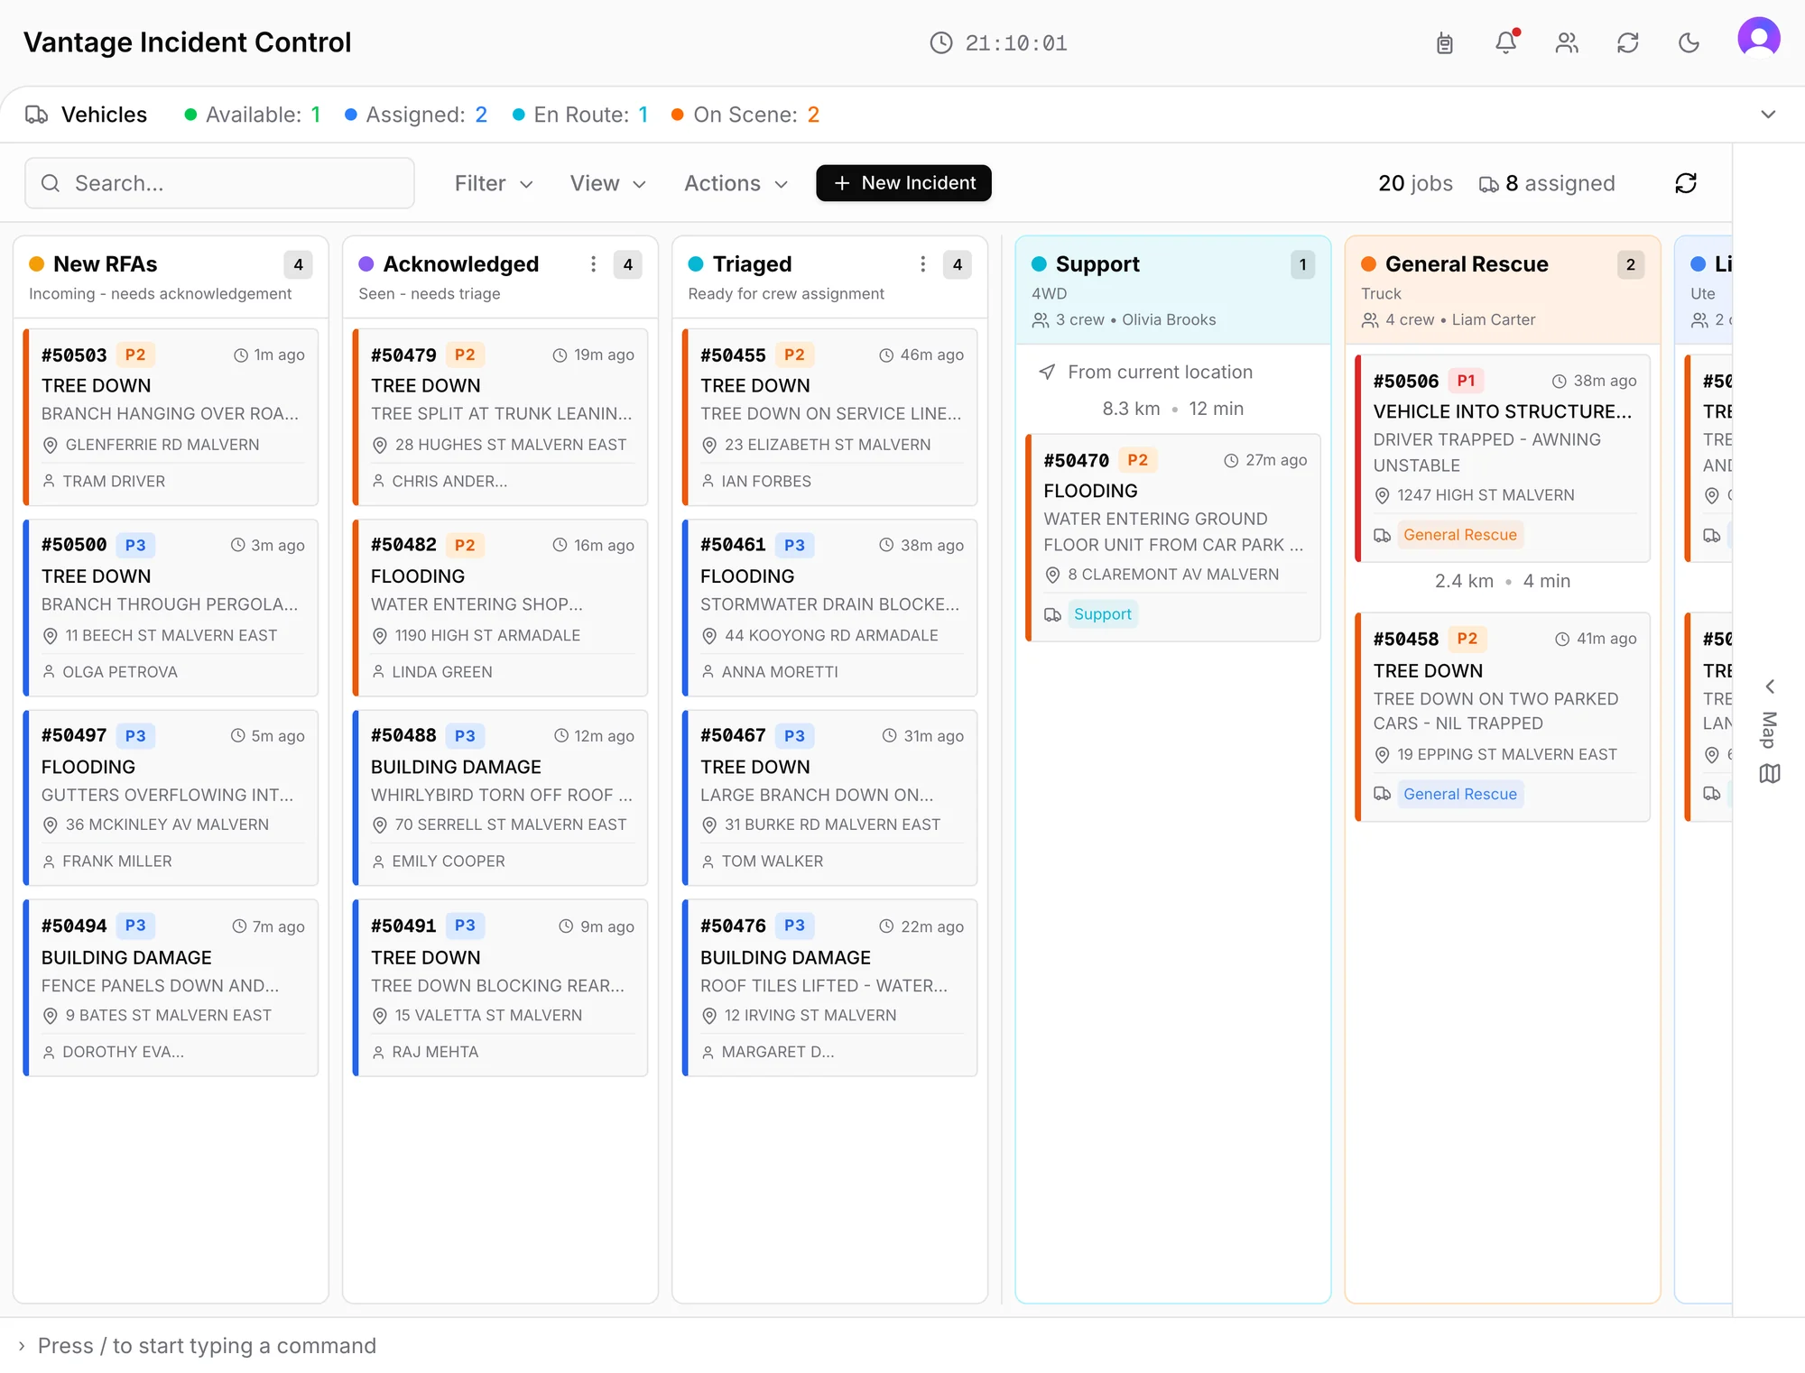
Task: Click the header sync refresh icon
Action: [1628, 42]
